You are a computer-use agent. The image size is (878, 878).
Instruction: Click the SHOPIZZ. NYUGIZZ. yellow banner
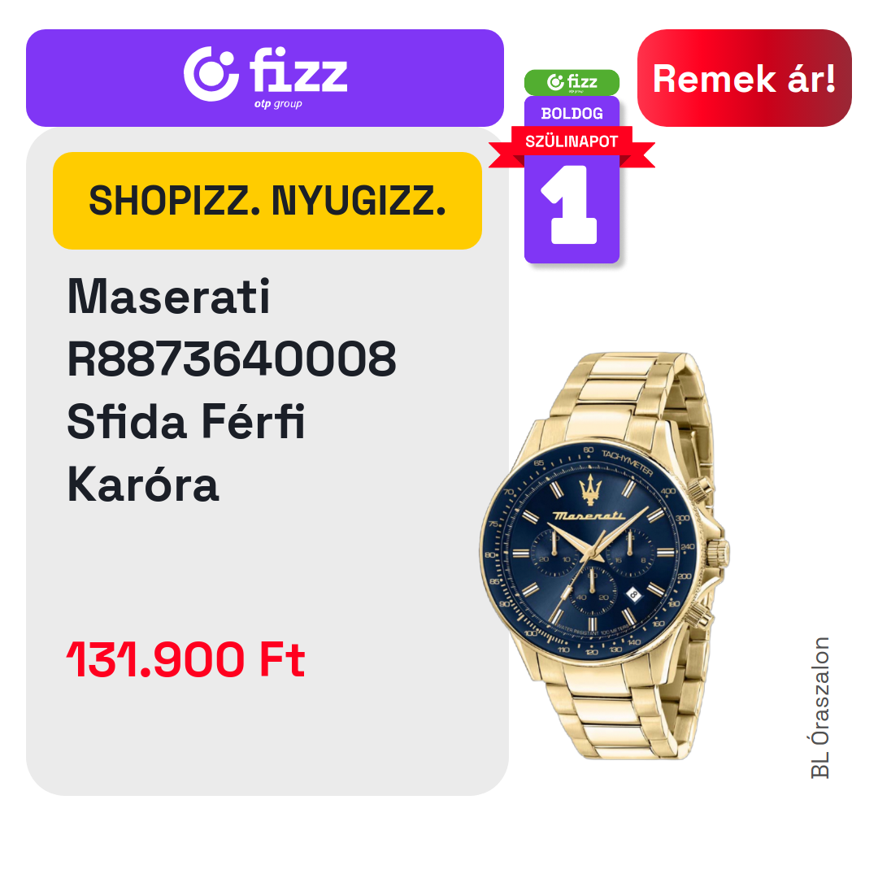point(267,201)
